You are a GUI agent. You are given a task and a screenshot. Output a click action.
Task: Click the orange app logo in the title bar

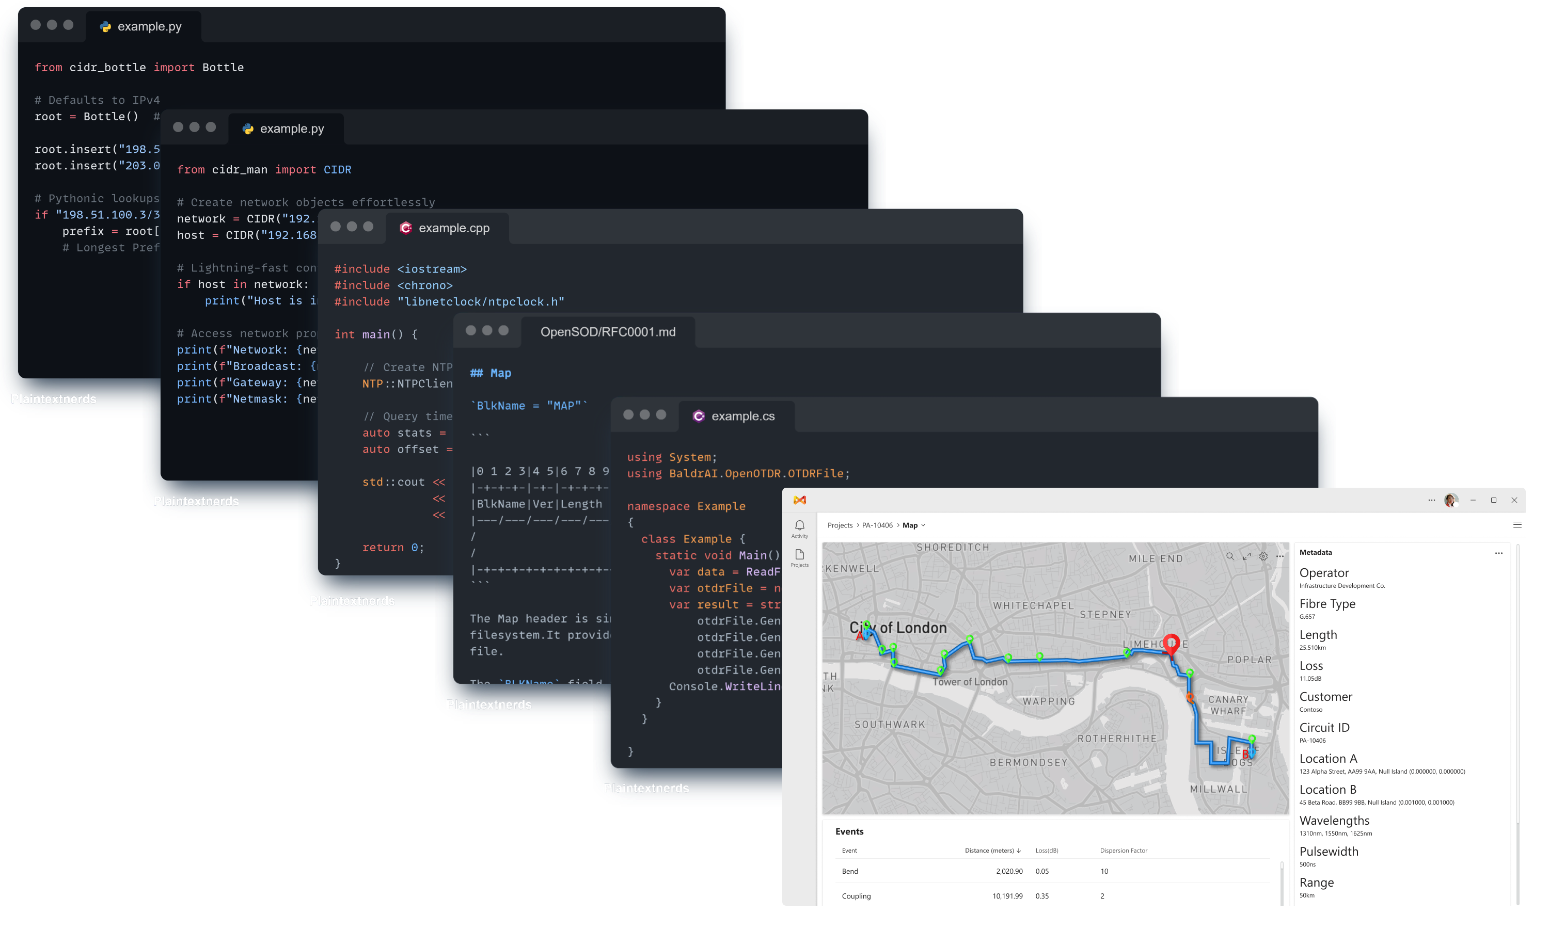point(800,500)
